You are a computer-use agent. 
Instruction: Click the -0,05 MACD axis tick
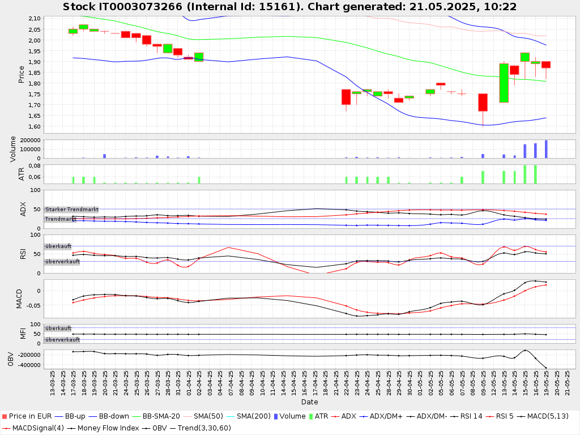click(x=32, y=305)
